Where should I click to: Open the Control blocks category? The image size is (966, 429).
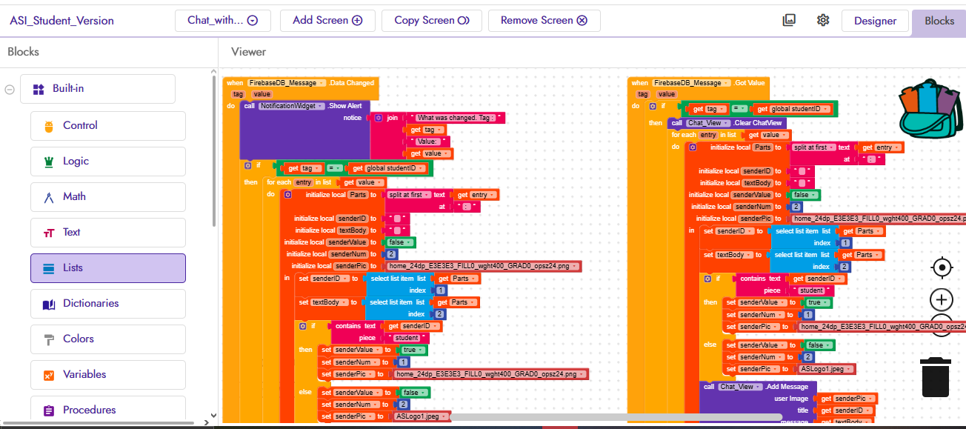click(x=108, y=126)
